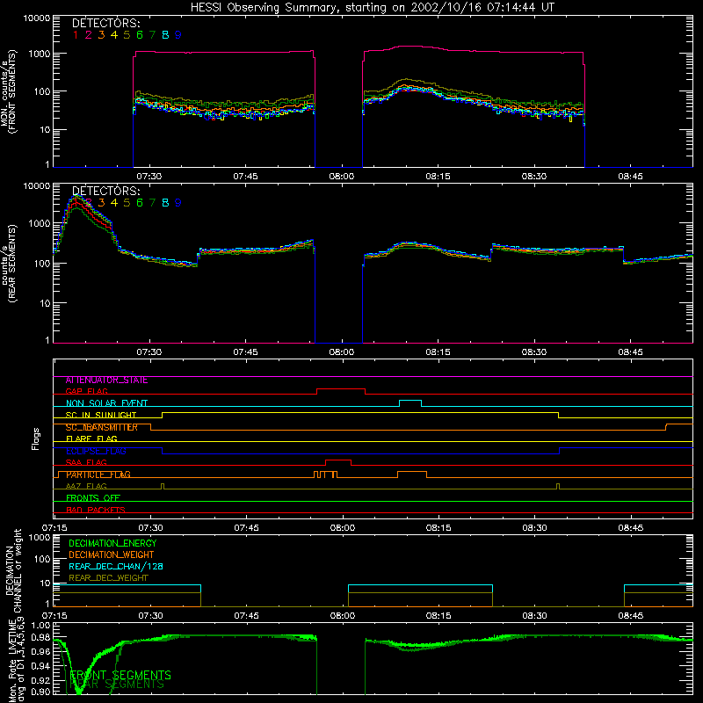
Task: Click the FRONTS_OFF flag label
Action: tap(93, 498)
